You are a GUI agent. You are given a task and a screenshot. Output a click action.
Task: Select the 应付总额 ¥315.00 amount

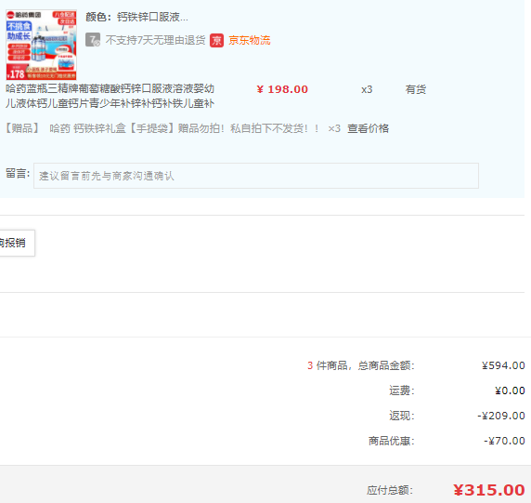pos(489,491)
